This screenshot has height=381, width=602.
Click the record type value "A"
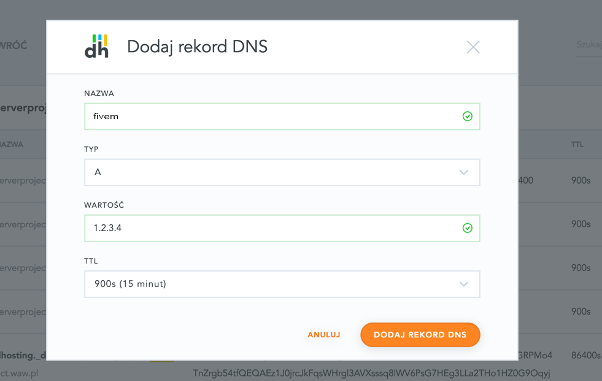tap(98, 173)
